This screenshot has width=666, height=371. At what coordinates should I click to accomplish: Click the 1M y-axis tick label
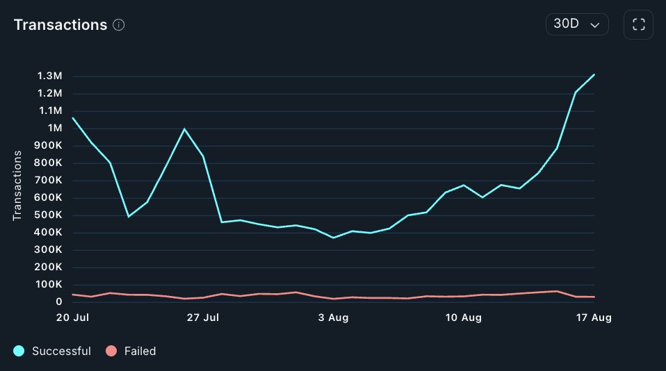pos(55,128)
